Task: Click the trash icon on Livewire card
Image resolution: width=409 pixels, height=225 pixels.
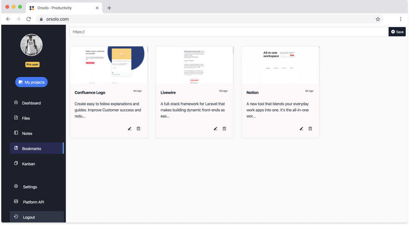Action: point(225,128)
